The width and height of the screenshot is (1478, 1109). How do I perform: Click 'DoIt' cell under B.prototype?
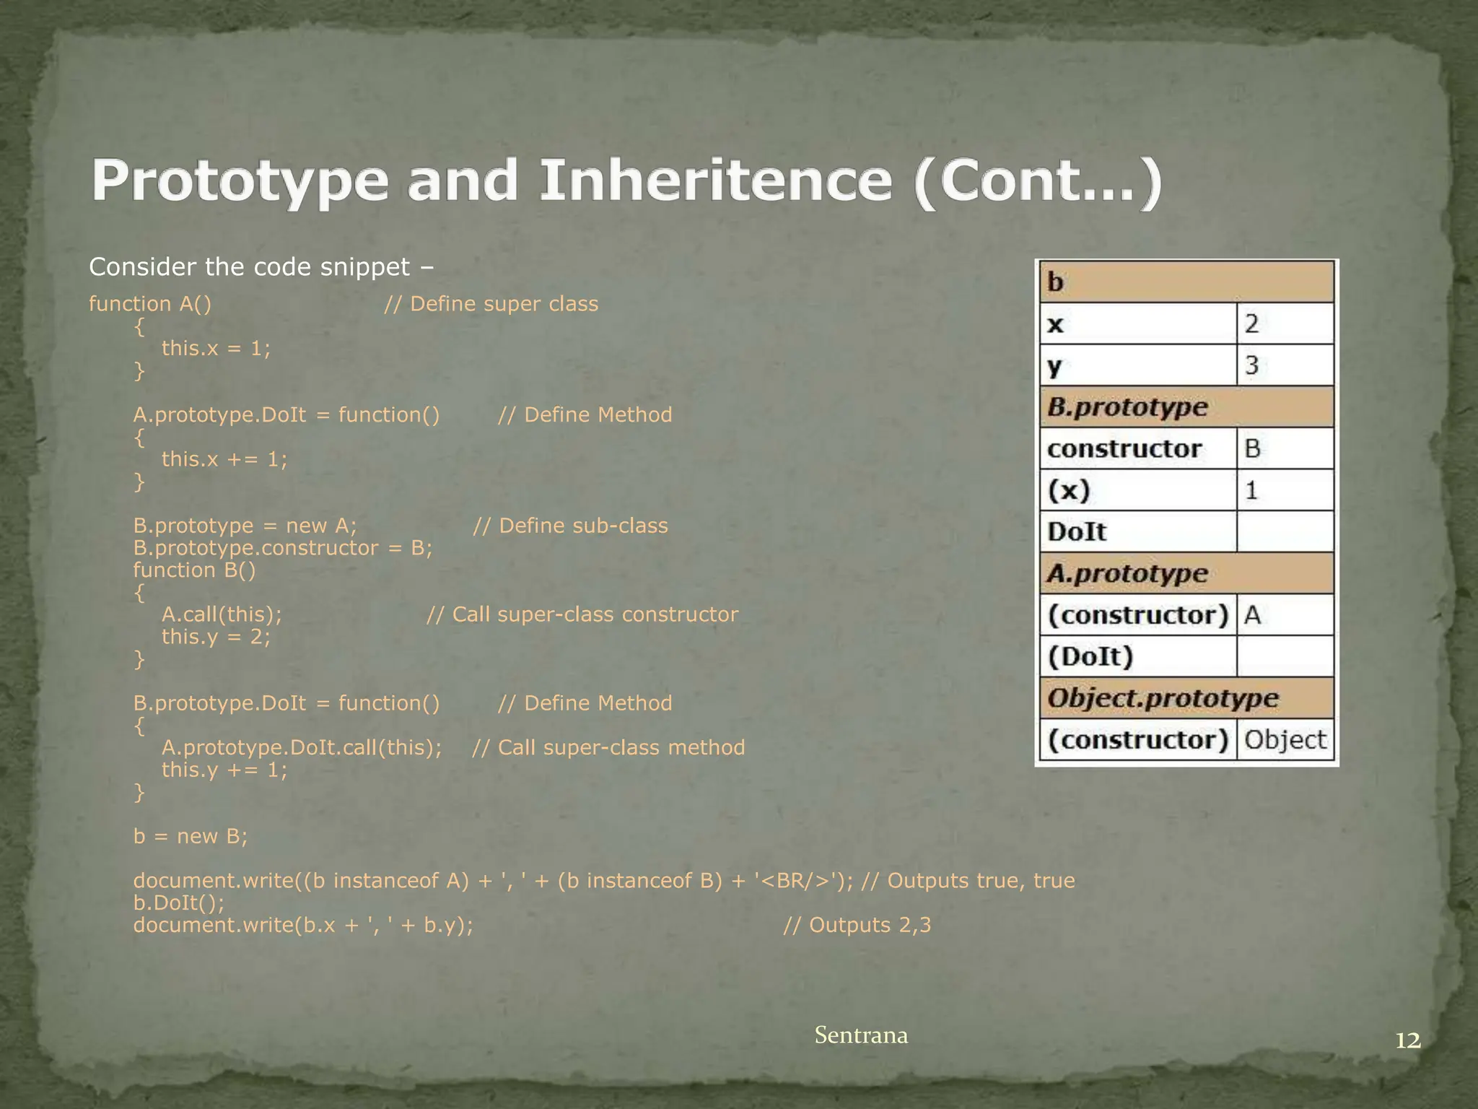pyautogui.click(x=1138, y=532)
